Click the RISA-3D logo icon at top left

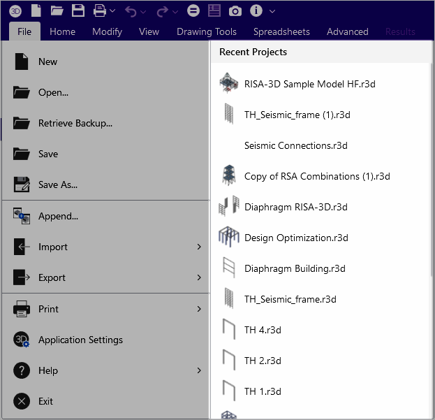pos(15,10)
